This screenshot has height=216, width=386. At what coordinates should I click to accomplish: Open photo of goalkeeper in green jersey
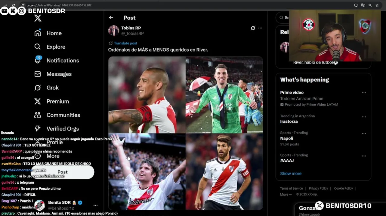coord(224,95)
